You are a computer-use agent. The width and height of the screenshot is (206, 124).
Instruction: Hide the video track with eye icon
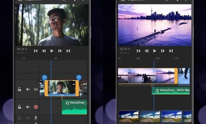pos(36,89)
